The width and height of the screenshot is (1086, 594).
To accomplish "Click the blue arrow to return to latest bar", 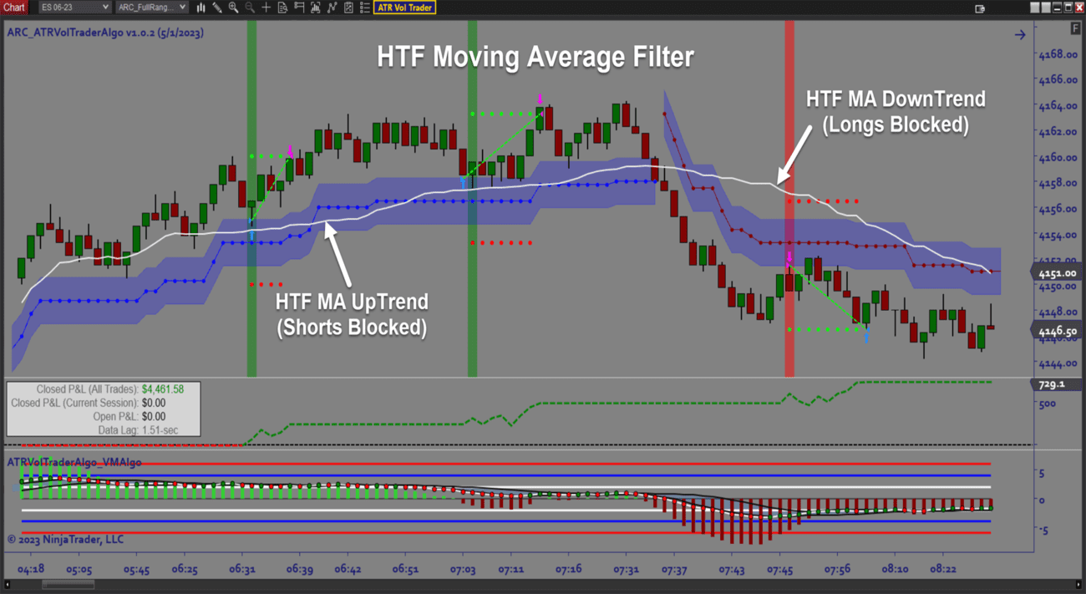I will (1020, 35).
